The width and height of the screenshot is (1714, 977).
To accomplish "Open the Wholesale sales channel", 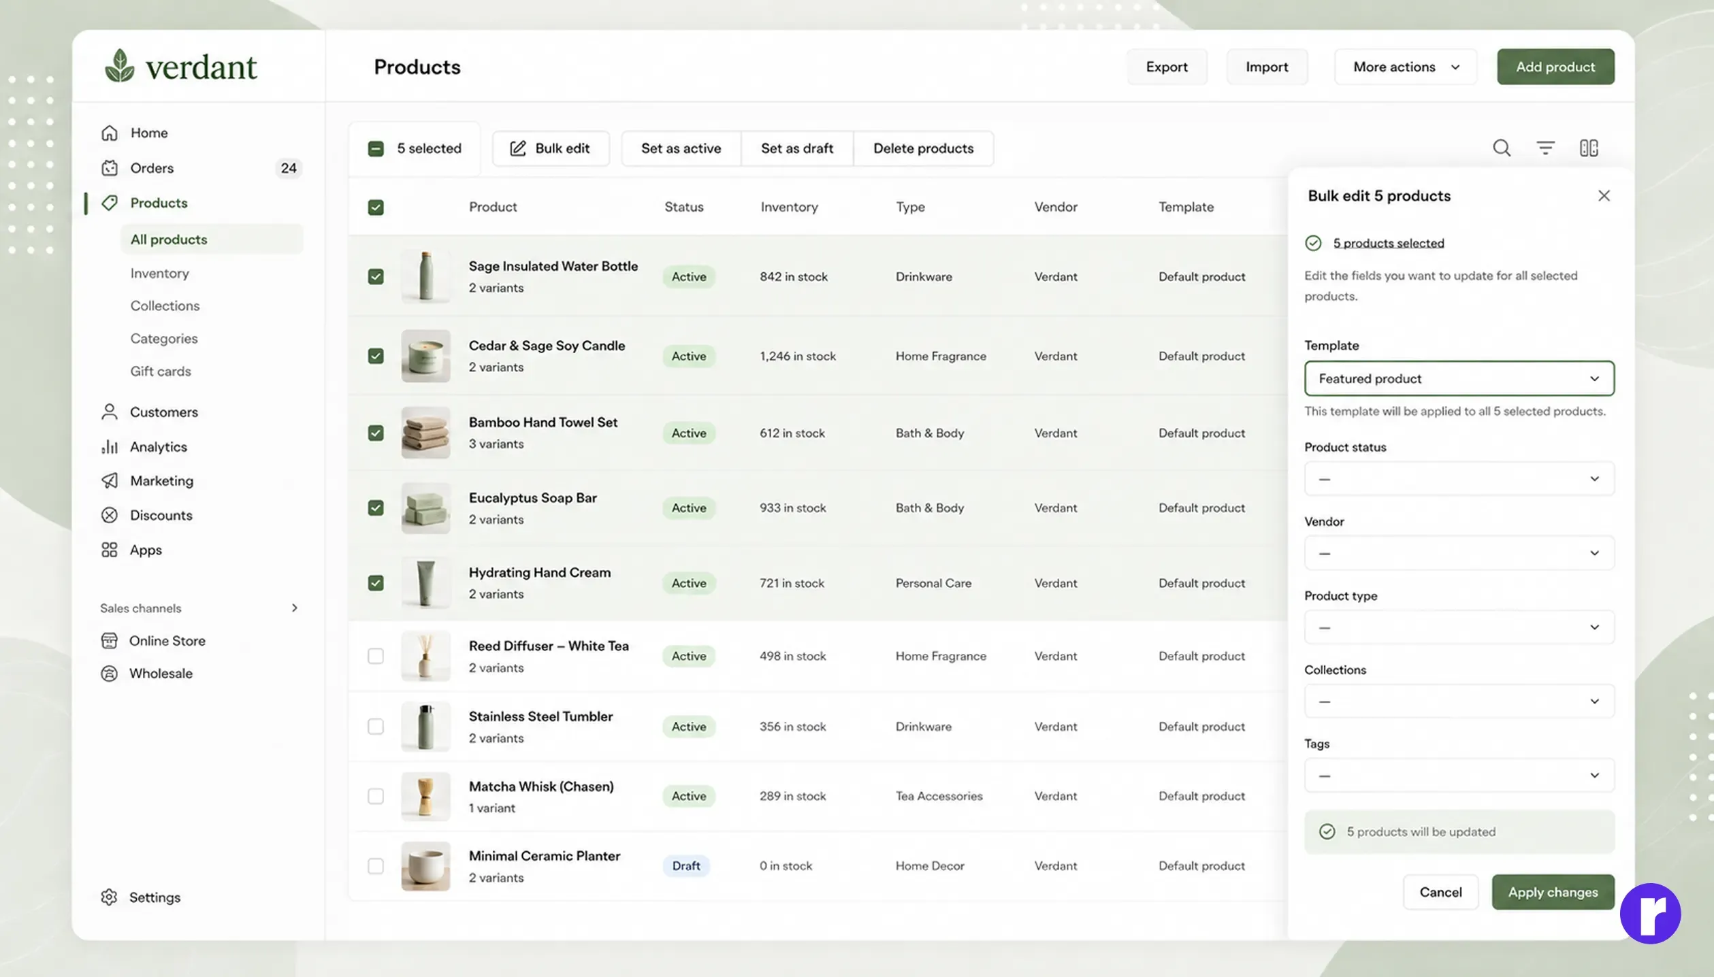I will (161, 673).
